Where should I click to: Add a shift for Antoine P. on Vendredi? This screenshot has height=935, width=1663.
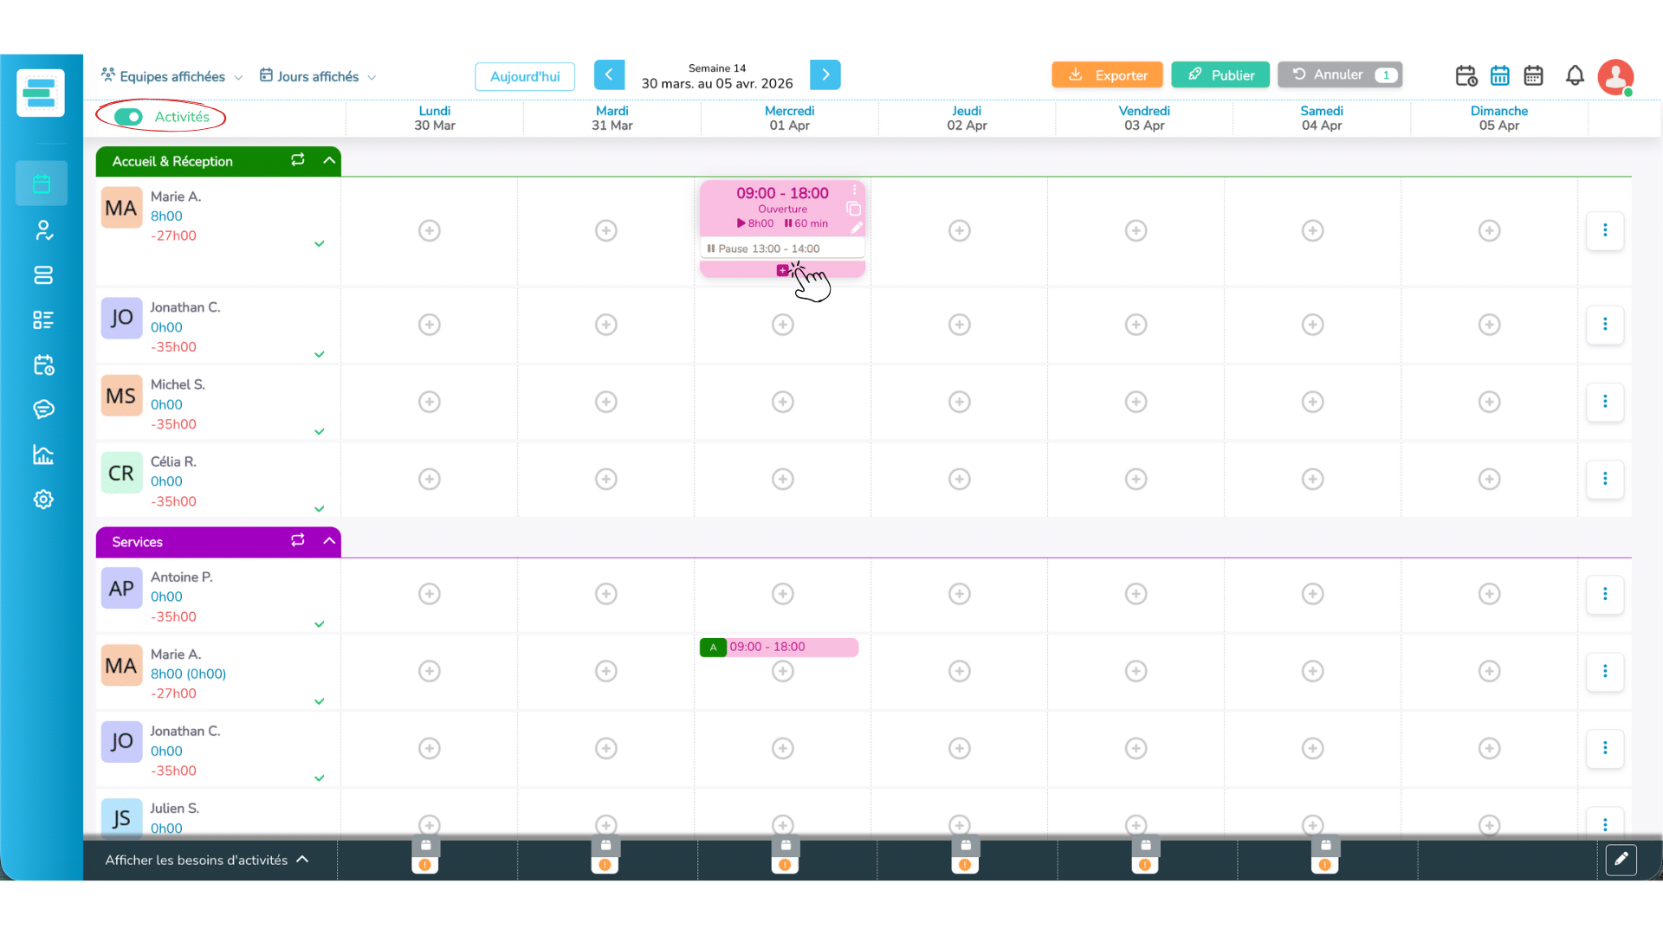[1136, 594]
